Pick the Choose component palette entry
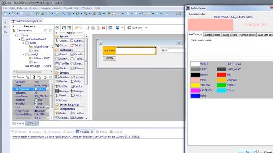This screenshot has height=153, width=273. (62, 45)
